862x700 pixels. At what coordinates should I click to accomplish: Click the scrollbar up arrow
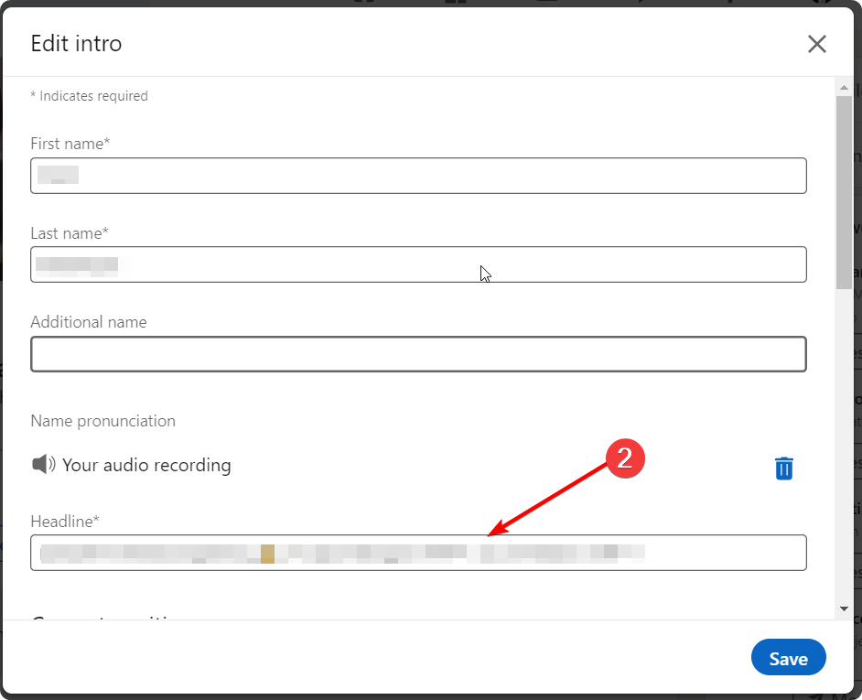point(845,87)
